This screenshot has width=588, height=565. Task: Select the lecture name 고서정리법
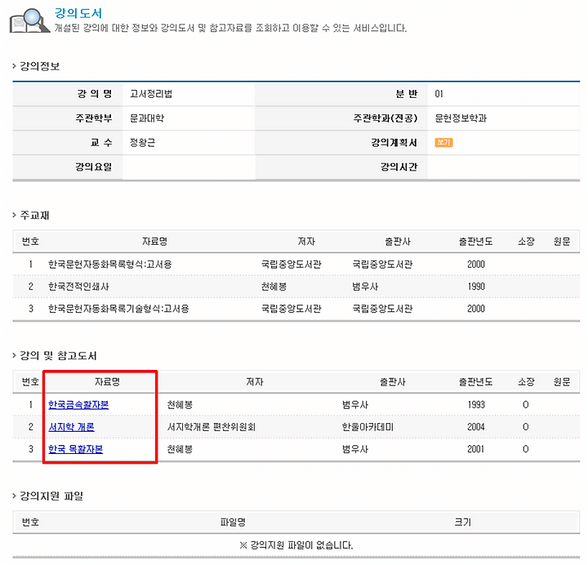(151, 94)
